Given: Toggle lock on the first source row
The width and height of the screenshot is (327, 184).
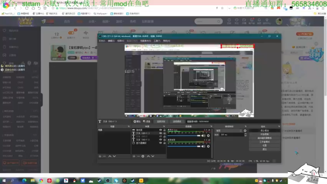Looking at the screenshot, I should click(164, 130).
